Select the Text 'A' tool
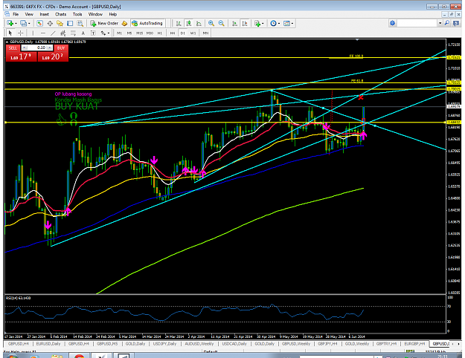This screenshot has width=465, height=358. click(83, 33)
